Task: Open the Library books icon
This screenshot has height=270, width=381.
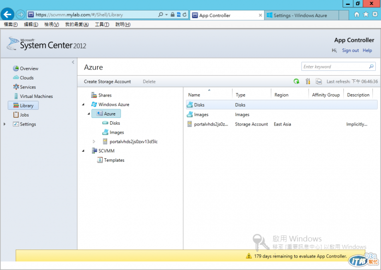Action: [16, 105]
